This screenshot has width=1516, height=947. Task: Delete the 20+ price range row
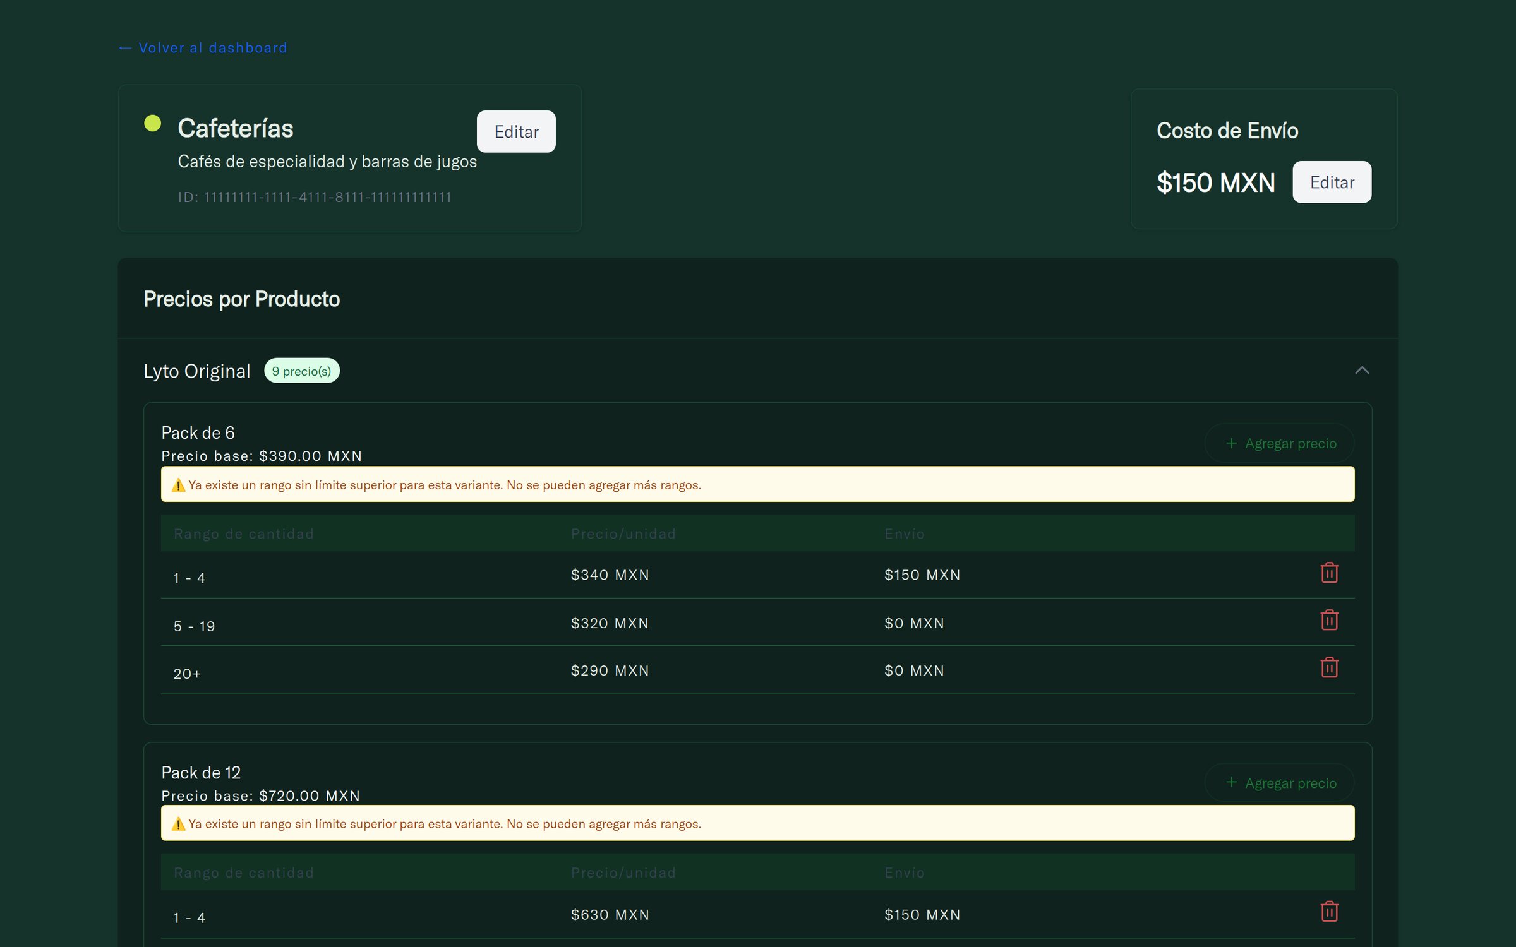(x=1329, y=667)
